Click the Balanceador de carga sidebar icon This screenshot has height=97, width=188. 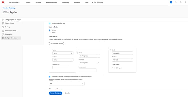pos(3,31)
